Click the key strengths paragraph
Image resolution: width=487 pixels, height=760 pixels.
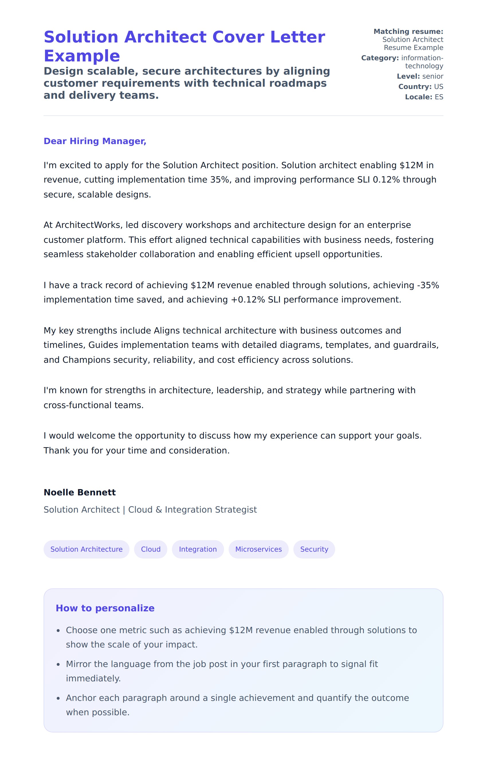(241, 345)
